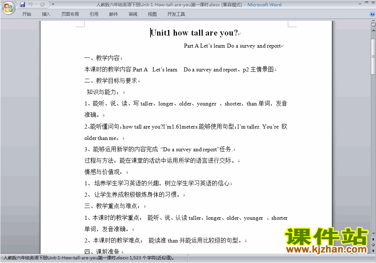Click the line '2、让学生养成积极锻炼身体的习惯。'

tap(133, 195)
